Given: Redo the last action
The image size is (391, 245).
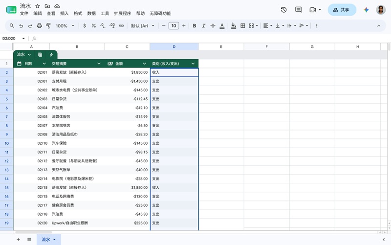Looking at the screenshot, I should [30, 26].
